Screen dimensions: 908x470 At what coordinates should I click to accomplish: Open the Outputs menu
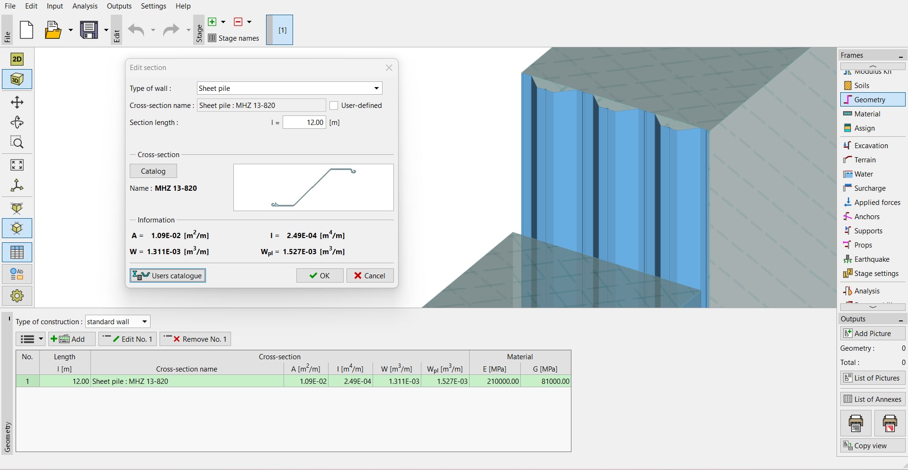click(x=119, y=6)
